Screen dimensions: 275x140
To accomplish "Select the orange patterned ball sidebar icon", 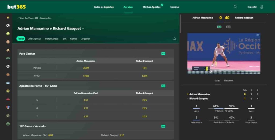I will click(x=8, y=75).
